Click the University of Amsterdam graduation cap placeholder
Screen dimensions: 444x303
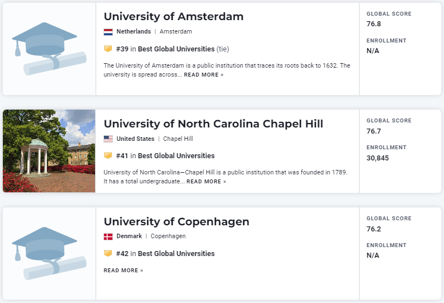pyautogui.click(x=49, y=49)
